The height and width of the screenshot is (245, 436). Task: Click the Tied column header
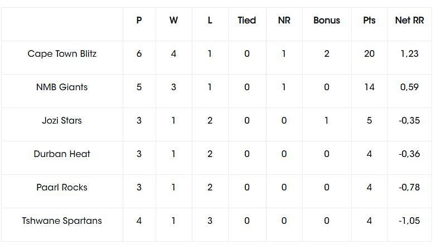pos(247,21)
